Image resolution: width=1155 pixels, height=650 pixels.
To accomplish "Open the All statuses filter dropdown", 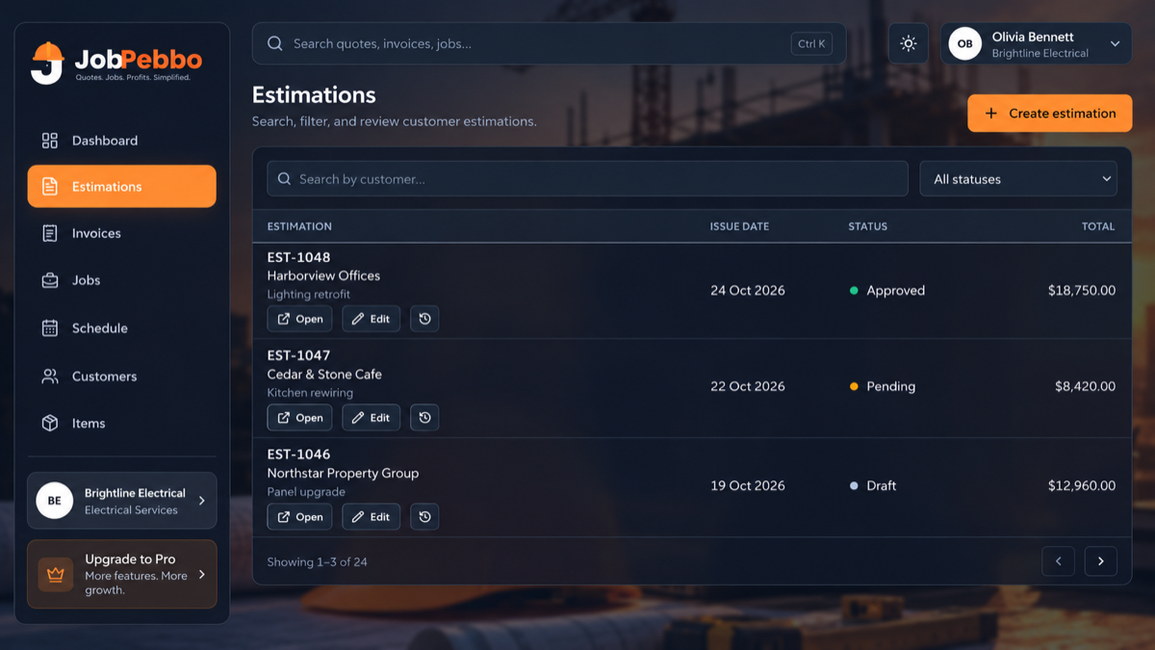I will [x=1018, y=179].
